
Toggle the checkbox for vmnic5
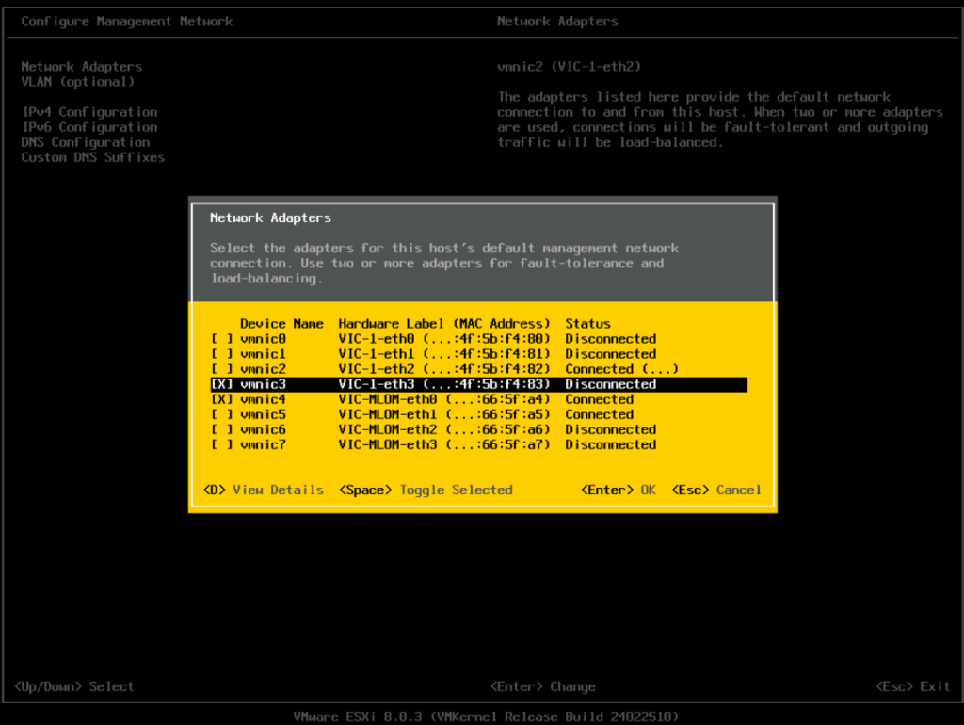click(222, 414)
